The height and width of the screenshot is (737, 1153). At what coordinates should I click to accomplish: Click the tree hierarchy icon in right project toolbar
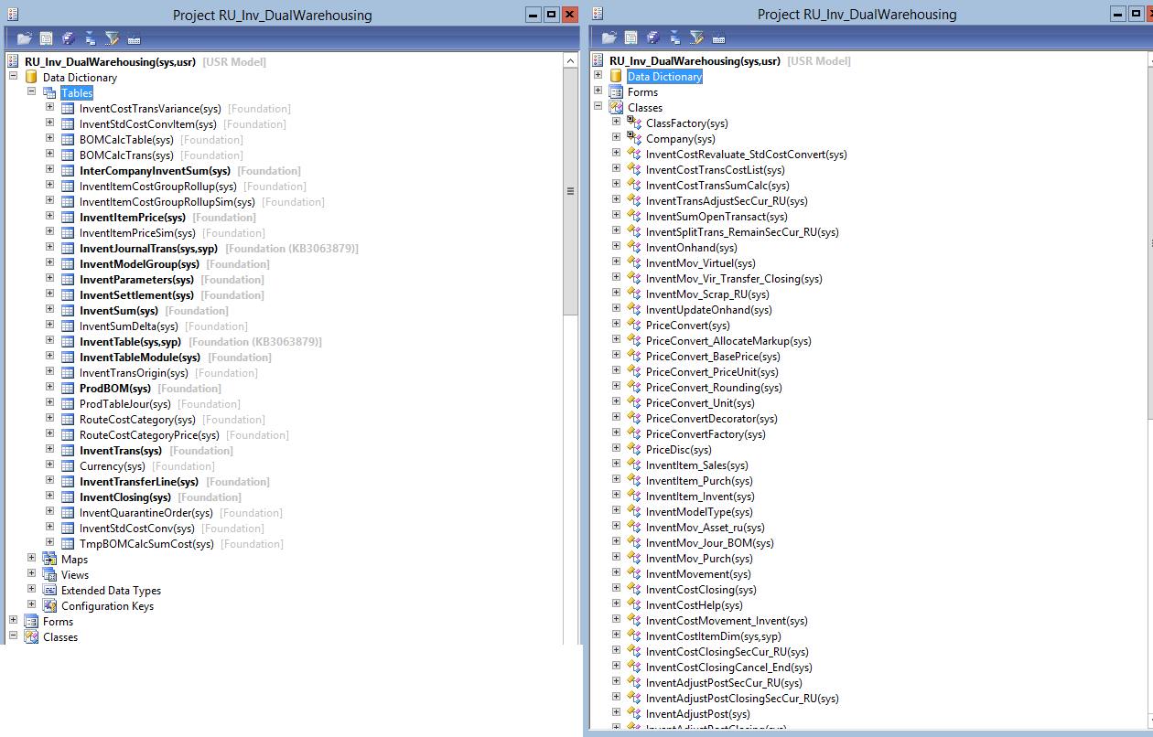674,37
